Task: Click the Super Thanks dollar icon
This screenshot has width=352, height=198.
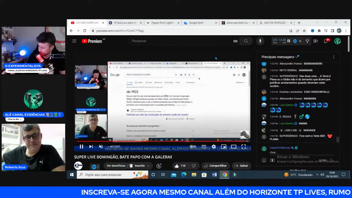Action: 159,166
